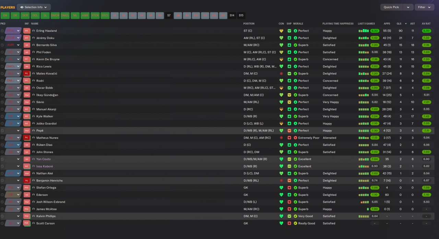Viewport: 439px width, 239px height.
Task: Click Kalvin Phillips's Satisfied playing time
Action: click(x=329, y=216)
